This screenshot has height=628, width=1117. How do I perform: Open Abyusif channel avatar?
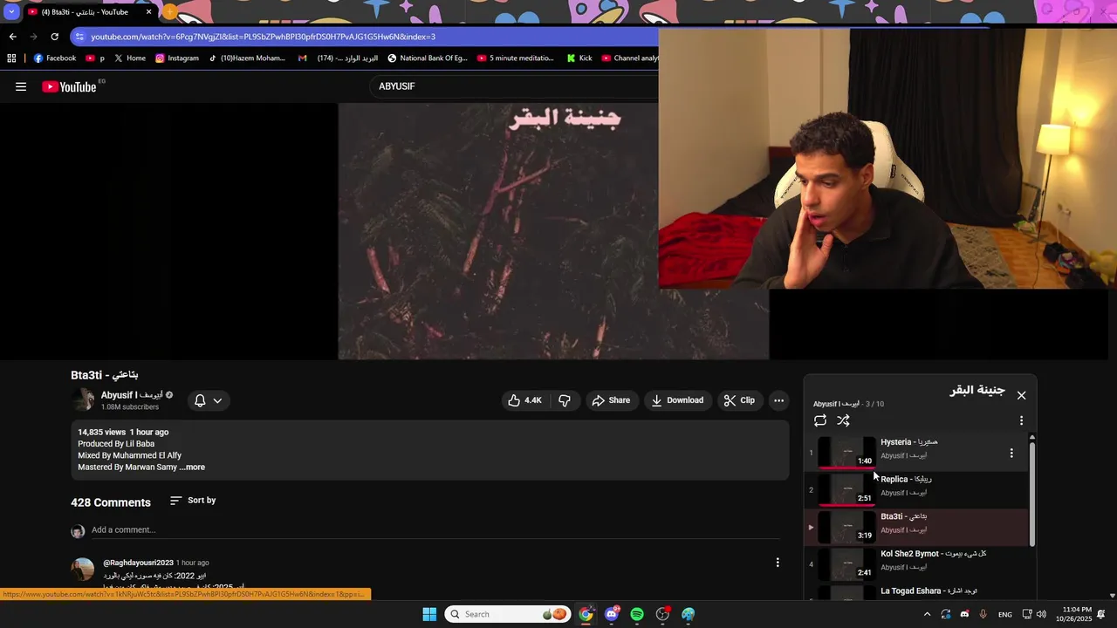[83, 400]
